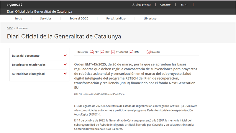This screenshot has height=133, width=236.
Task: Expand the Datos del documento section
Action: click(65, 55)
